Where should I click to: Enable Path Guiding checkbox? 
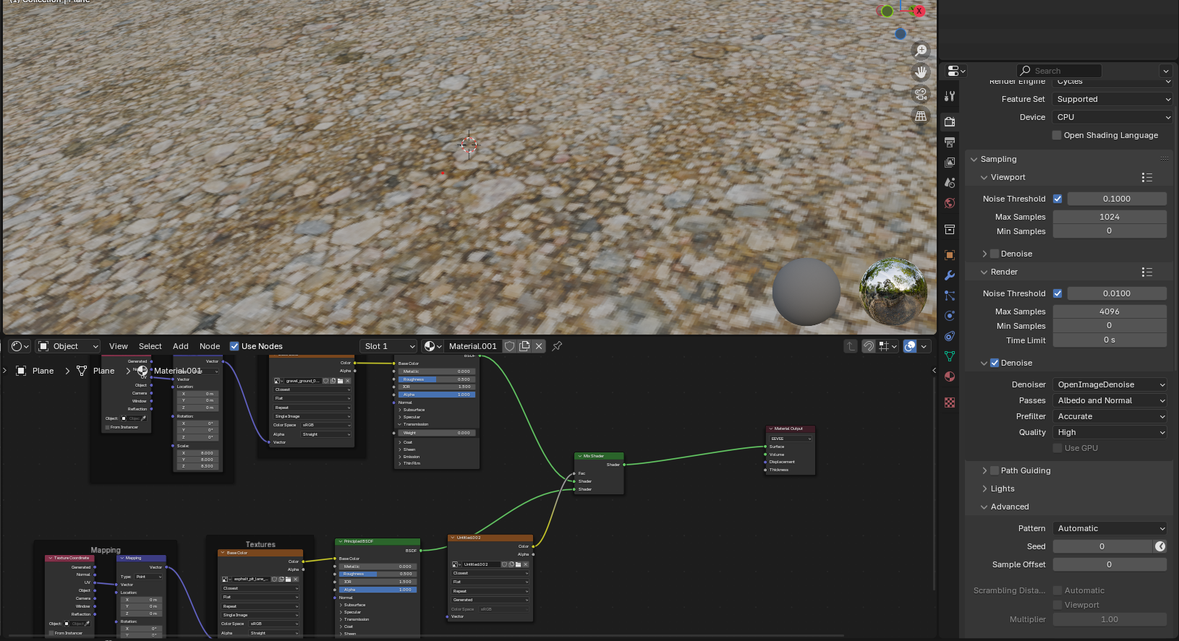995,470
